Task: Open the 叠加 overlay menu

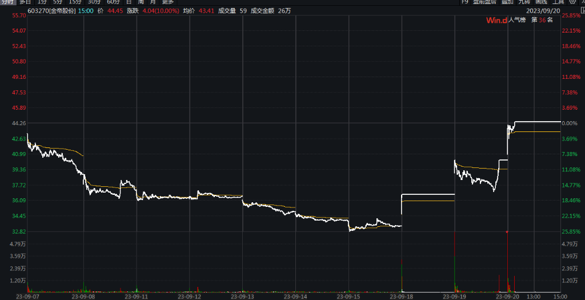Action: pyautogui.click(x=507, y=2)
